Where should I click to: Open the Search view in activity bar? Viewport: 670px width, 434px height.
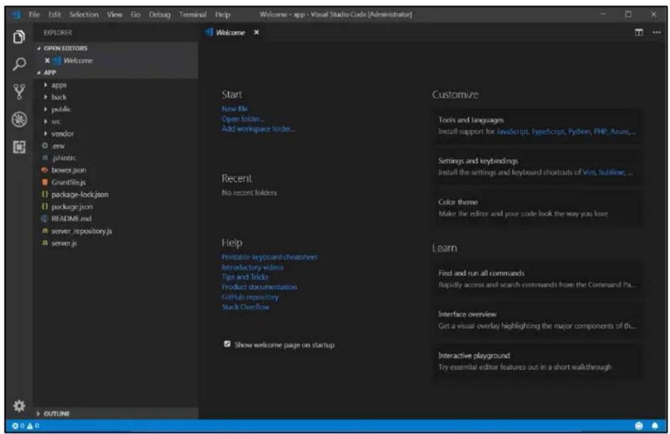coord(19,64)
